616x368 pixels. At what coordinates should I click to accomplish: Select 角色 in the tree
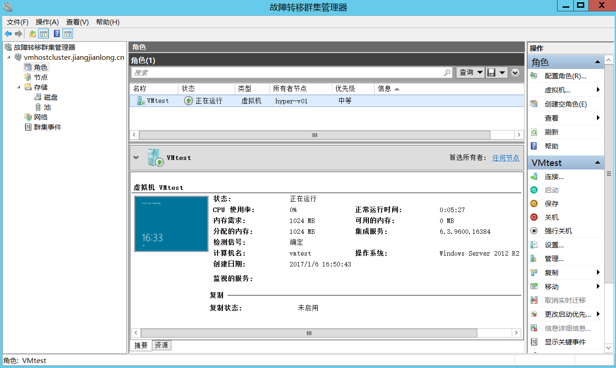click(x=41, y=68)
